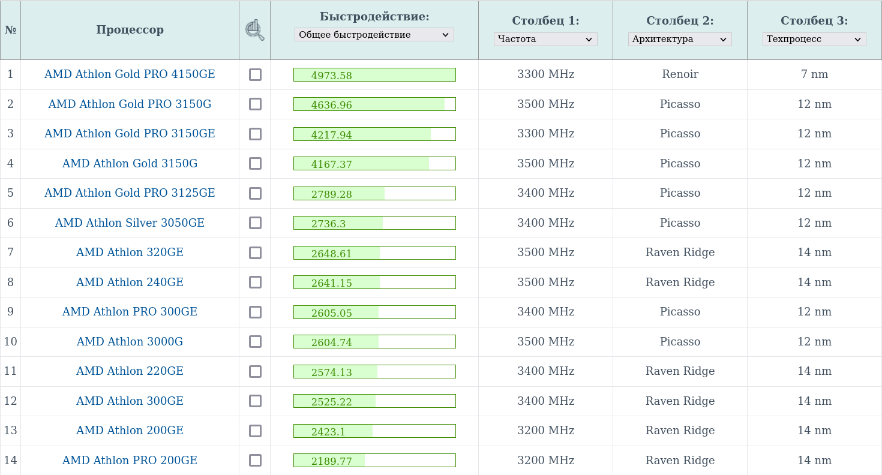This screenshot has width=882, height=475.
Task: Tick checkbox for AMD Athlon PRO 300GE
Action: point(255,312)
